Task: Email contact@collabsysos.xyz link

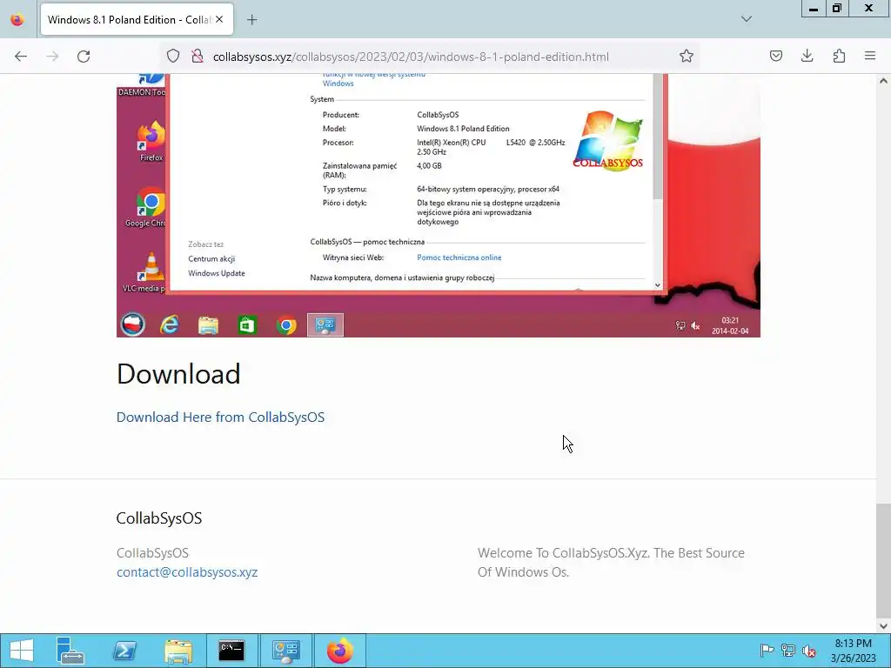Action: coord(187,572)
